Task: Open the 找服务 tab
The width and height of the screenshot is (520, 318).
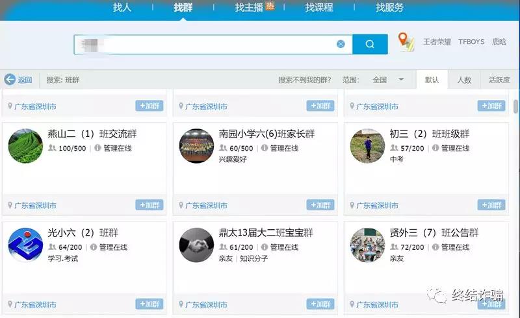Action: (x=389, y=7)
